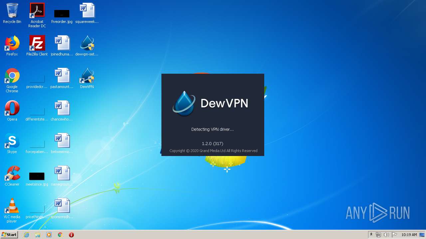Open the Recycle Bin desktop icon

pos(12,13)
